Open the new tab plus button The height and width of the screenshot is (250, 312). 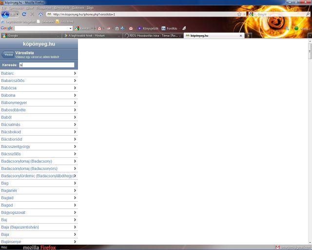click(248, 36)
